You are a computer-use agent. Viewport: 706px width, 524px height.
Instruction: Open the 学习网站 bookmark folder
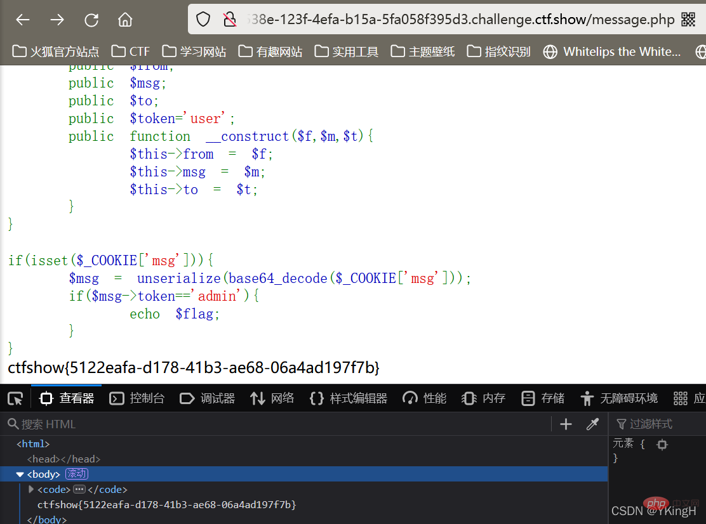click(x=194, y=52)
